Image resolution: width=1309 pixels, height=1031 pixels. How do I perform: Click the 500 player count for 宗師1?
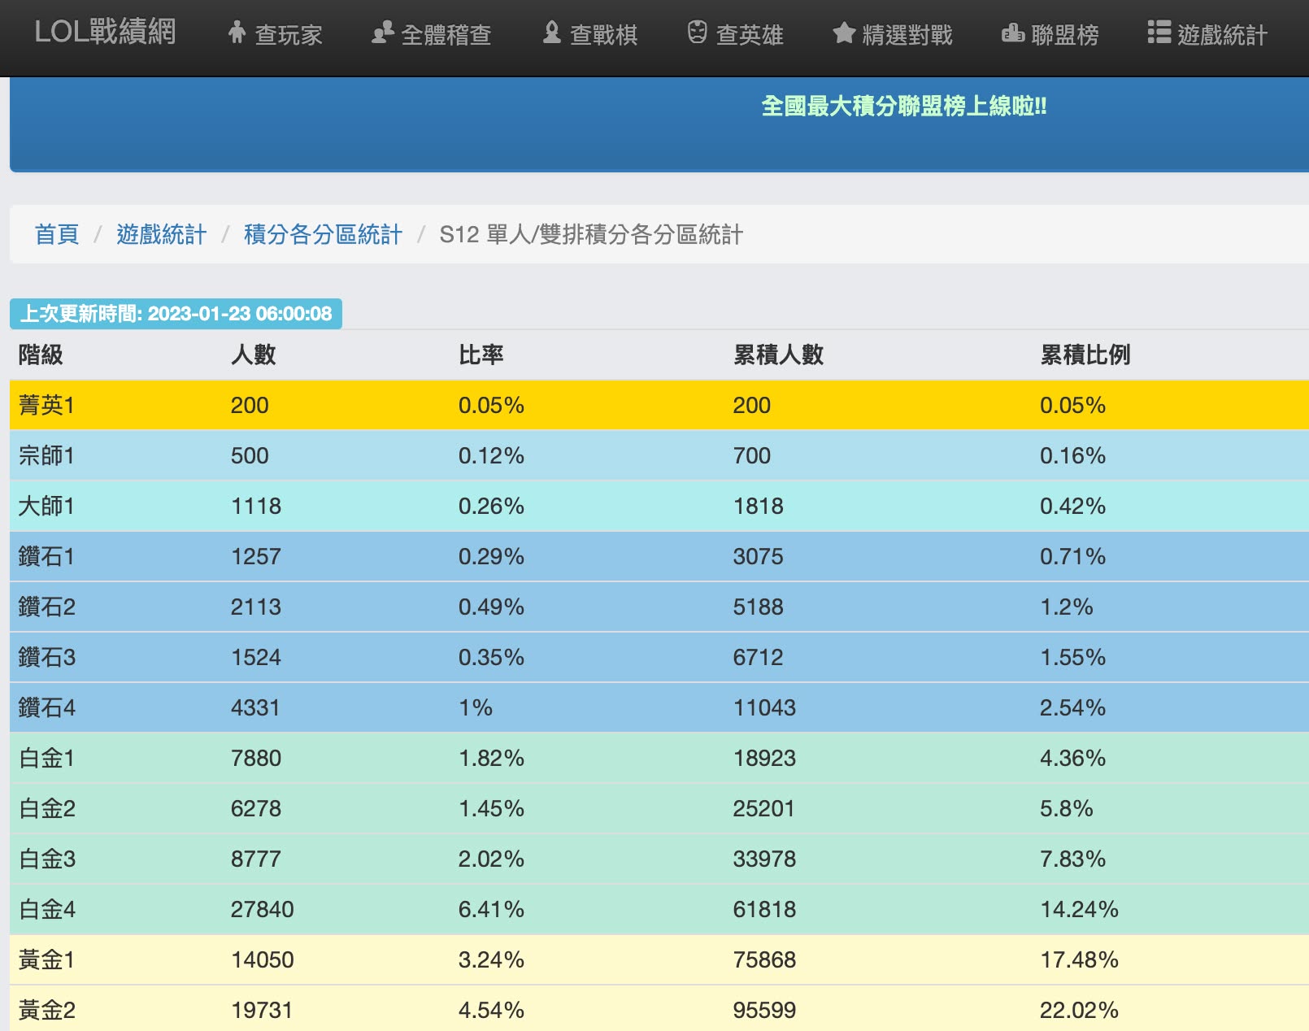[250, 455]
